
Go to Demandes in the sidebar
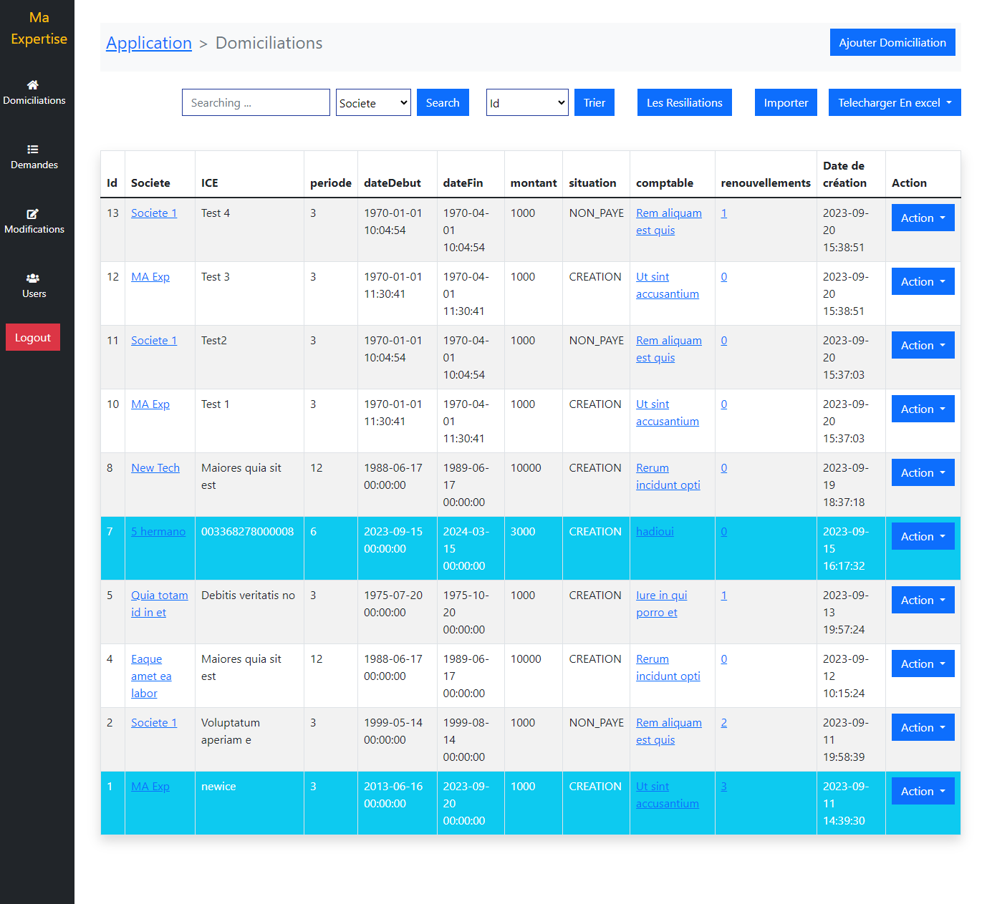click(34, 165)
